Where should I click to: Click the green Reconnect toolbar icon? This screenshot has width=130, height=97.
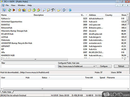pos(10,10)
